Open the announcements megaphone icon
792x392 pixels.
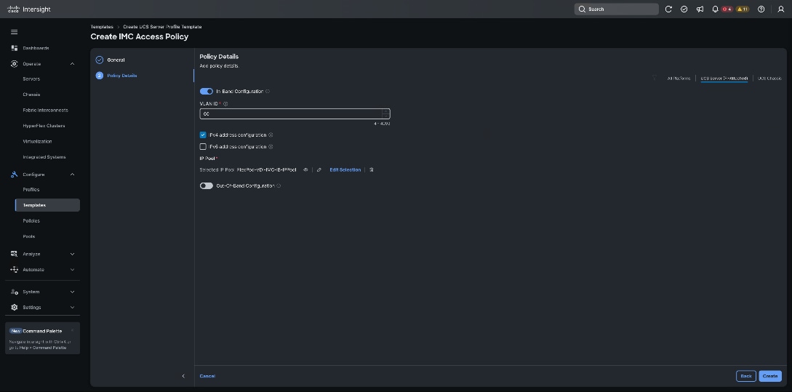pos(700,9)
